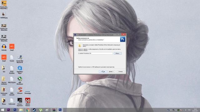This screenshot has height=112, width=200.
Task: Open the green globe desktop shortcut
Action: click(x=20, y=81)
